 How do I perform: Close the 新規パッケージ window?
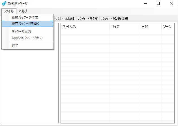coord(171,3)
